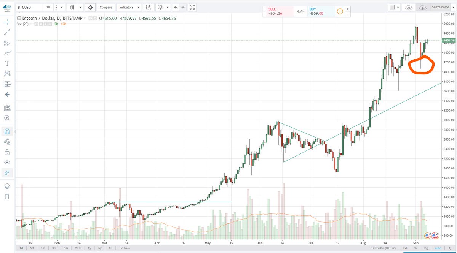Toggle magnet mode in left sidebar

[x=7, y=132]
